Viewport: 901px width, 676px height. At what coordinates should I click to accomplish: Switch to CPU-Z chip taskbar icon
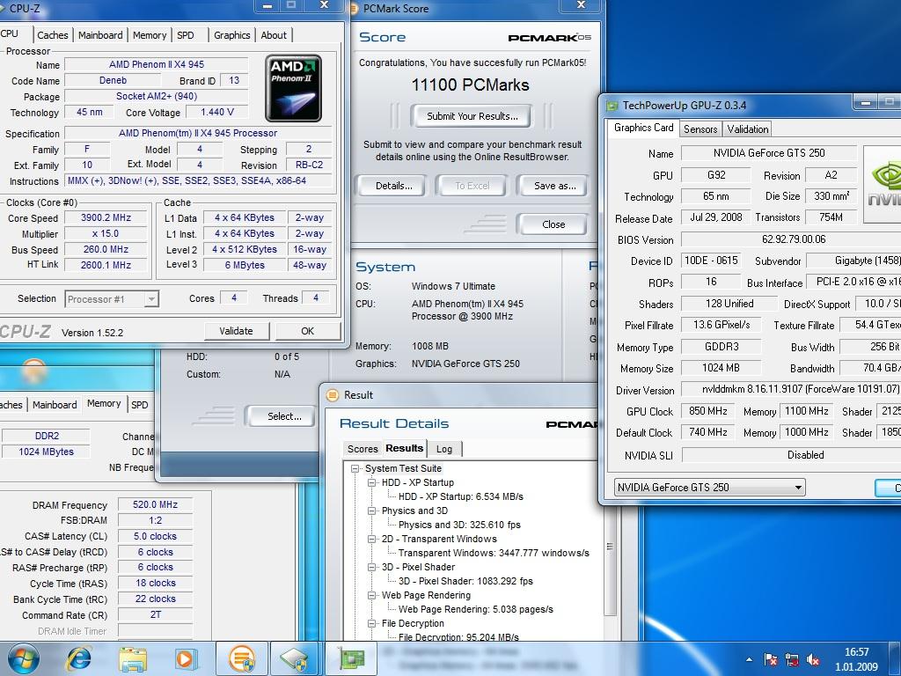pyautogui.click(x=295, y=658)
